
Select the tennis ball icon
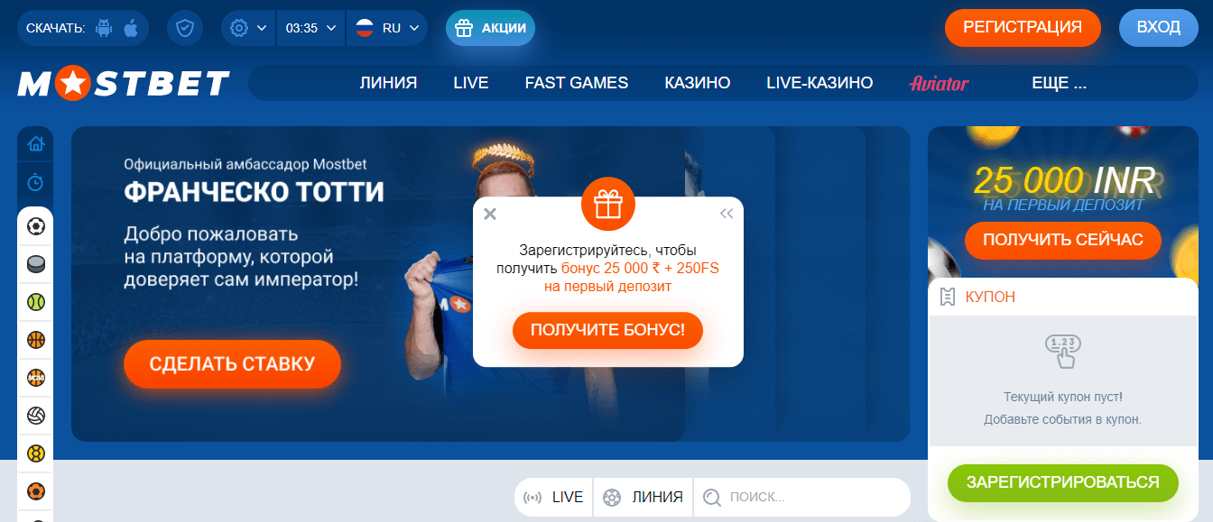click(36, 302)
